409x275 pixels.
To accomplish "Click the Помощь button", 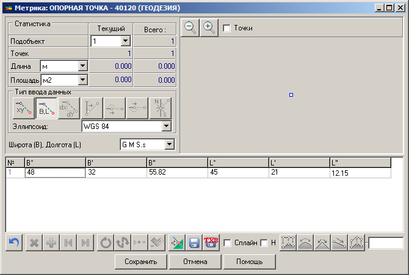I will tap(249, 262).
